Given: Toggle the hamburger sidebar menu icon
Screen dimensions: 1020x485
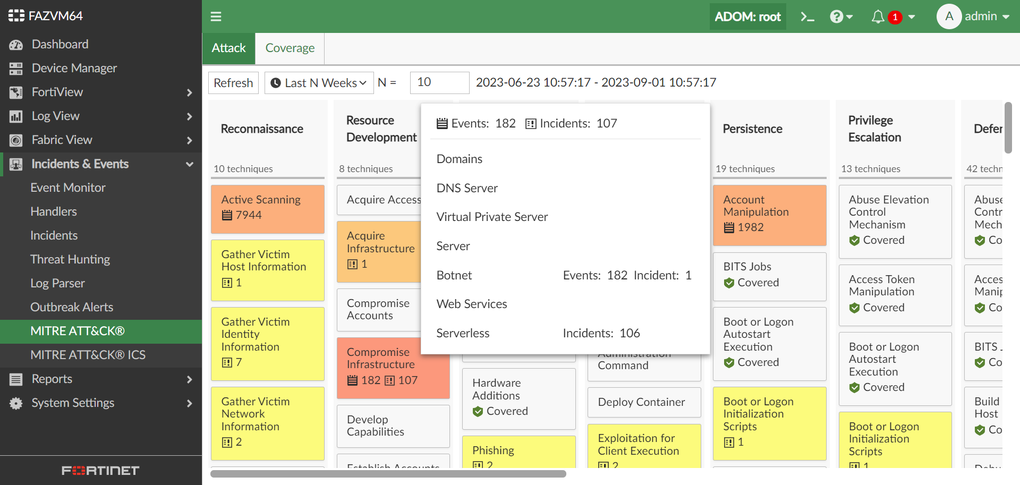Looking at the screenshot, I should (216, 16).
